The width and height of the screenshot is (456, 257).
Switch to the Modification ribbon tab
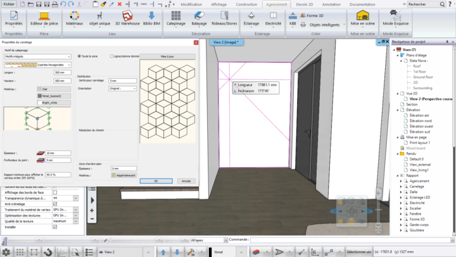pyautogui.click(x=191, y=4)
